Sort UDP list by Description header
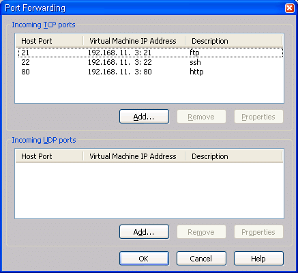Image resolution: width=298 pixels, height=273 pixels. [234, 156]
